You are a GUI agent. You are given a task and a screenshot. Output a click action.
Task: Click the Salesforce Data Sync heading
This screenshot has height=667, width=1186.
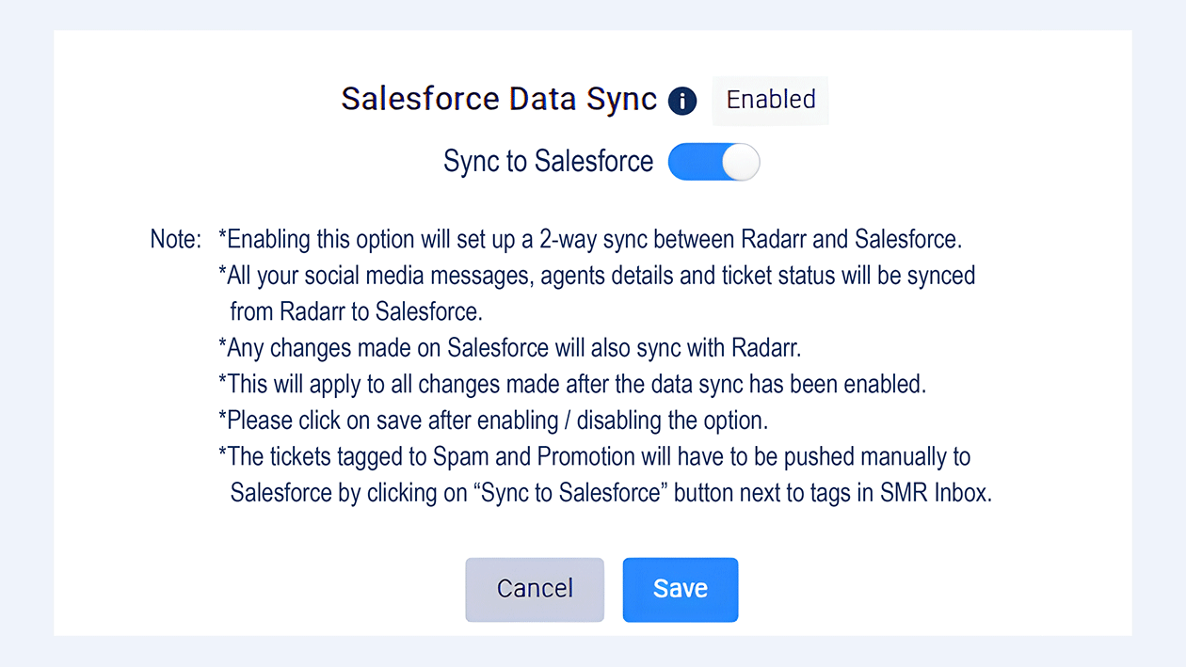point(499,100)
